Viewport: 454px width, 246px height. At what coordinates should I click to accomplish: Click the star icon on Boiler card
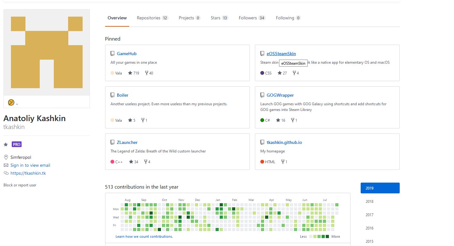click(x=130, y=120)
